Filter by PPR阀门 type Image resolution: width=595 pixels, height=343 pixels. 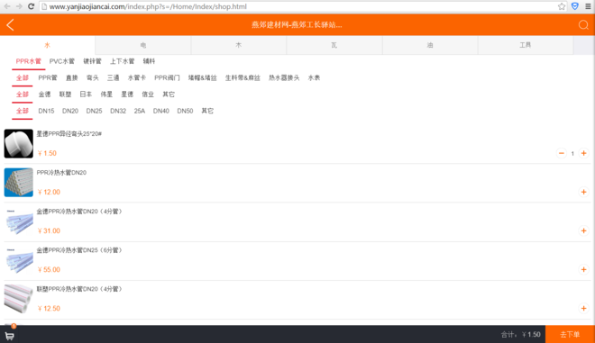coord(167,77)
